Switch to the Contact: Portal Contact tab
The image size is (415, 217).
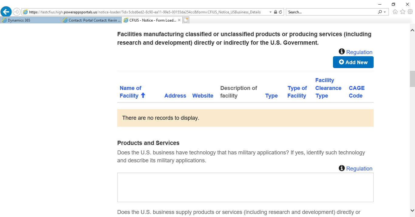[x=91, y=20]
